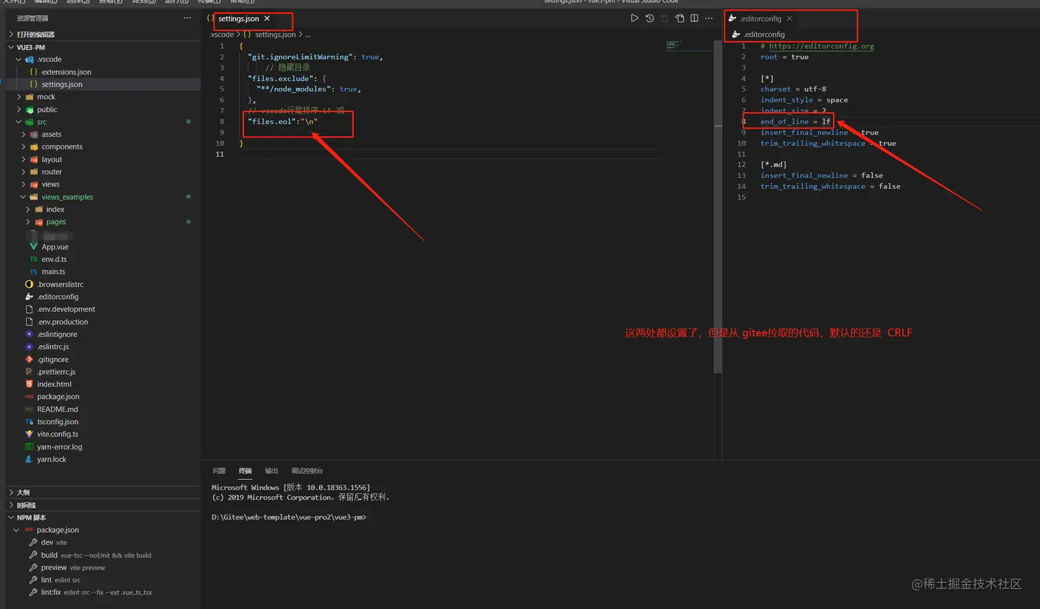Image resolution: width=1040 pixels, height=609 pixels.
Task: Click the .vscode breadcrumb segment
Action: point(222,34)
